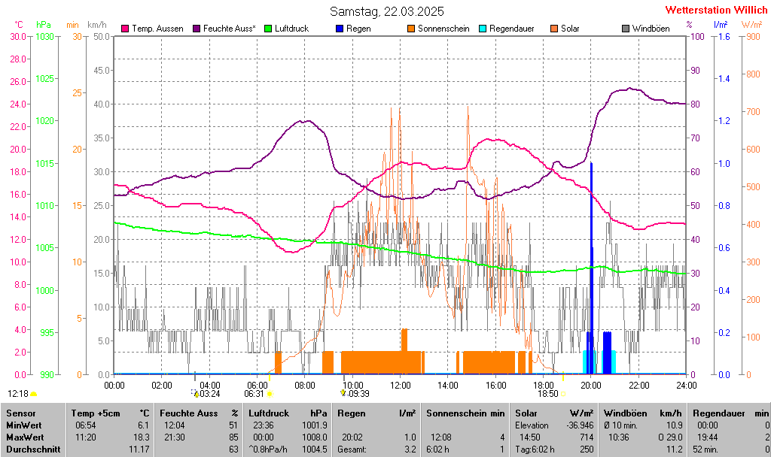
Task: Click the 'Temp. Aussen' legend label
Action: pyautogui.click(x=157, y=29)
